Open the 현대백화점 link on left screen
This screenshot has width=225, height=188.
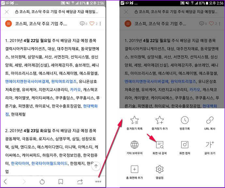click(x=90, y=106)
